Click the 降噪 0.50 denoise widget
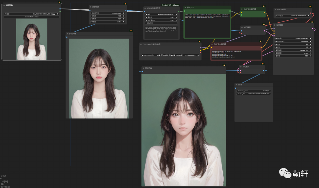The height and width of the screenshot is (188, 319). (x=293, y=56)
